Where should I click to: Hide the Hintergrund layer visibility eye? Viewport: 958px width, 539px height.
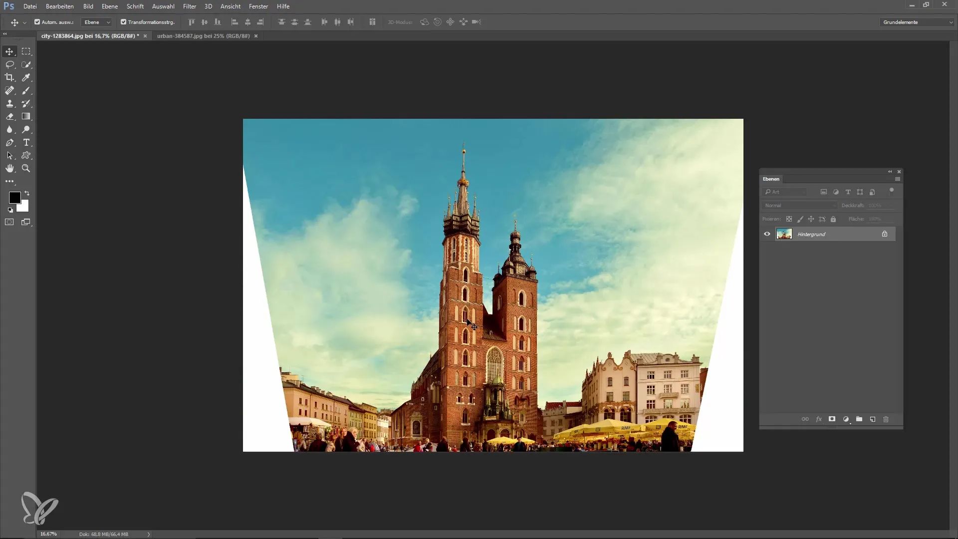point(767,234)
